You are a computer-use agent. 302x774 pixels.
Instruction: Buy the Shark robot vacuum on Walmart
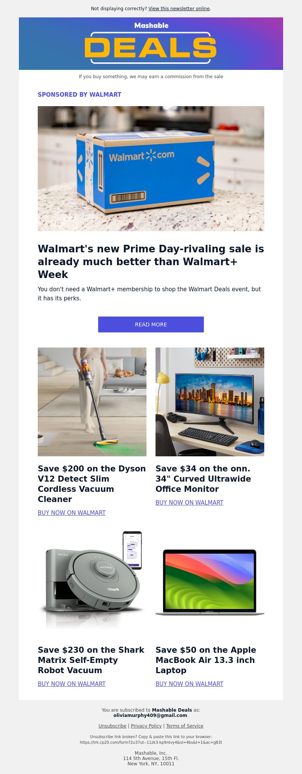point(72,684)
